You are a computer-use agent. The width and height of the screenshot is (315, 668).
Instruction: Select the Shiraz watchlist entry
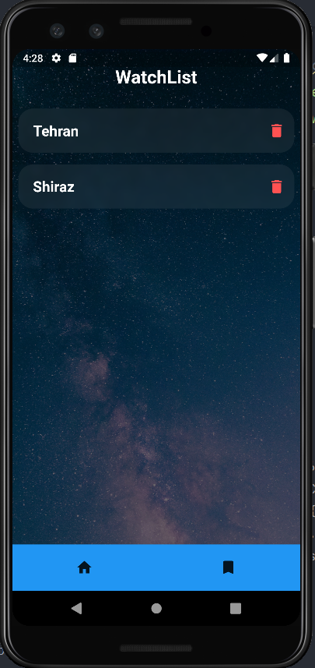(156, 186)
